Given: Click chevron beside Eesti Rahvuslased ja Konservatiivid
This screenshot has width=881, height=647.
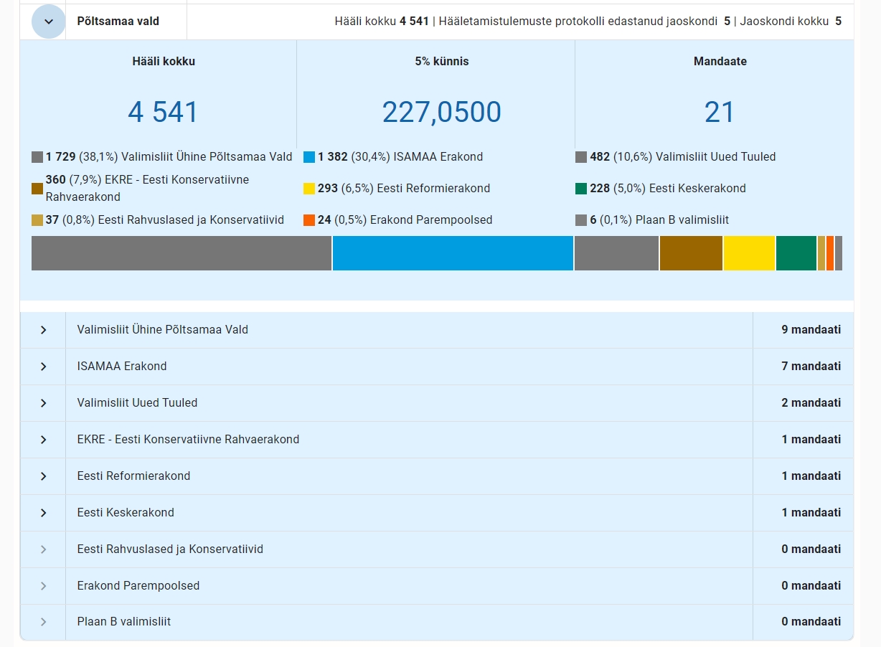Looking at the screenshot, I should coord(43,549).
